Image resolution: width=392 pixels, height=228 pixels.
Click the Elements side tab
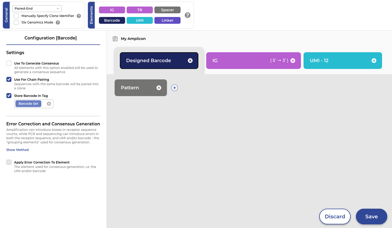91,15
